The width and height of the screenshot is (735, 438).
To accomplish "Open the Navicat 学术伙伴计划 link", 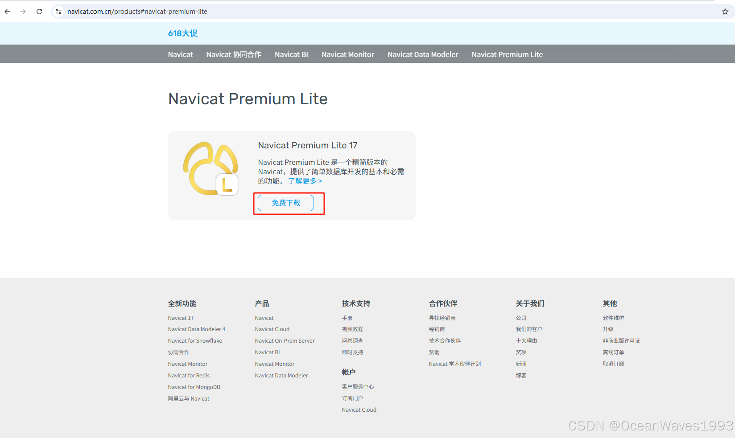I will coord(454,364).
